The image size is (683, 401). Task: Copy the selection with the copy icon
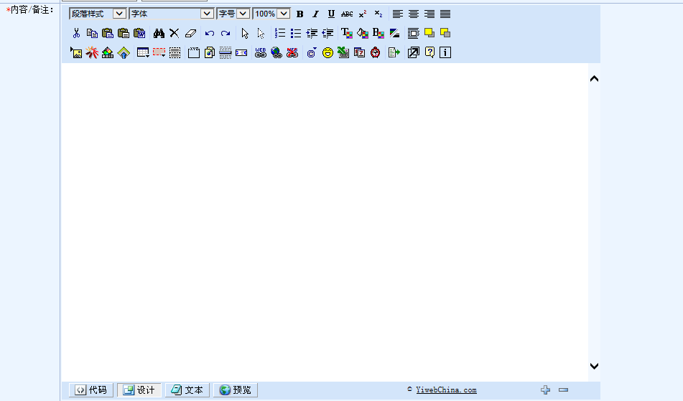click(92, 33)
